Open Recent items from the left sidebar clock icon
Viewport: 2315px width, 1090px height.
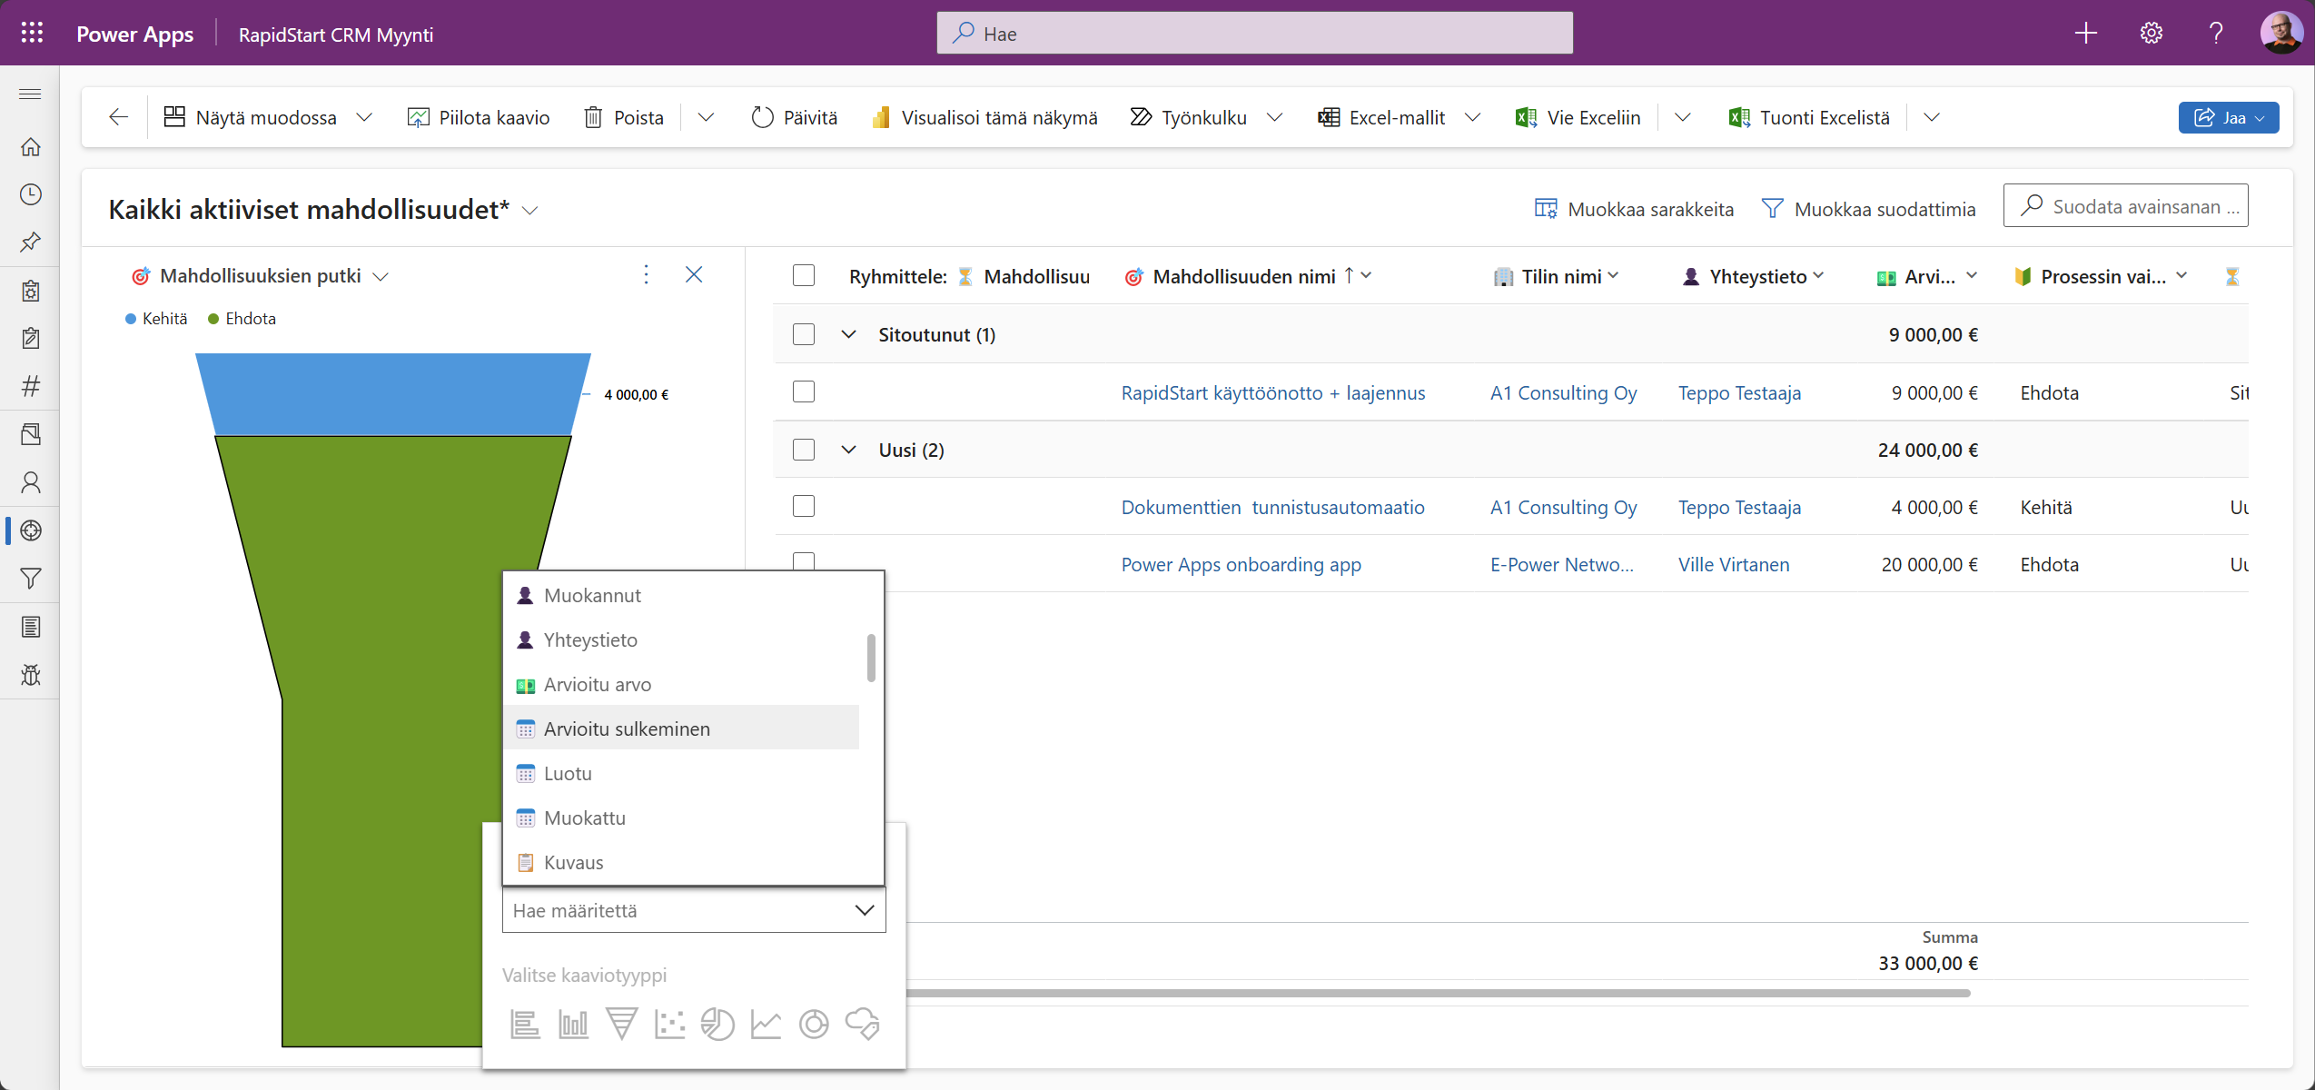31,193
